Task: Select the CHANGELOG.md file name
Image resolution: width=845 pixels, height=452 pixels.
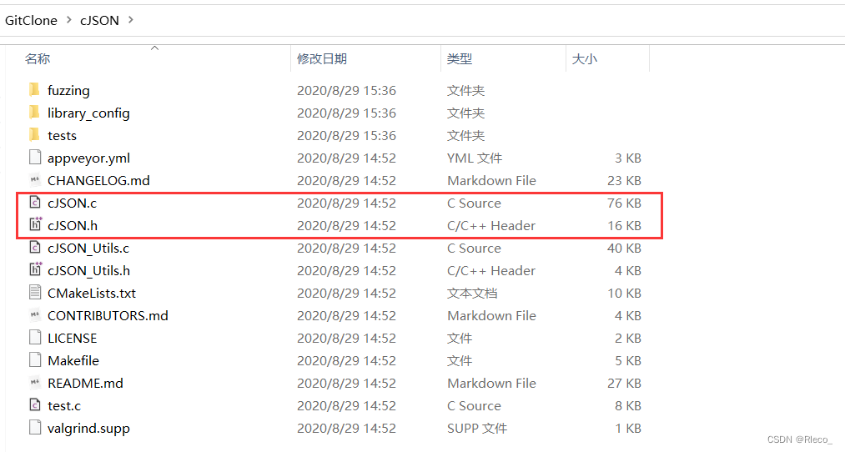Action: [98, 180]
